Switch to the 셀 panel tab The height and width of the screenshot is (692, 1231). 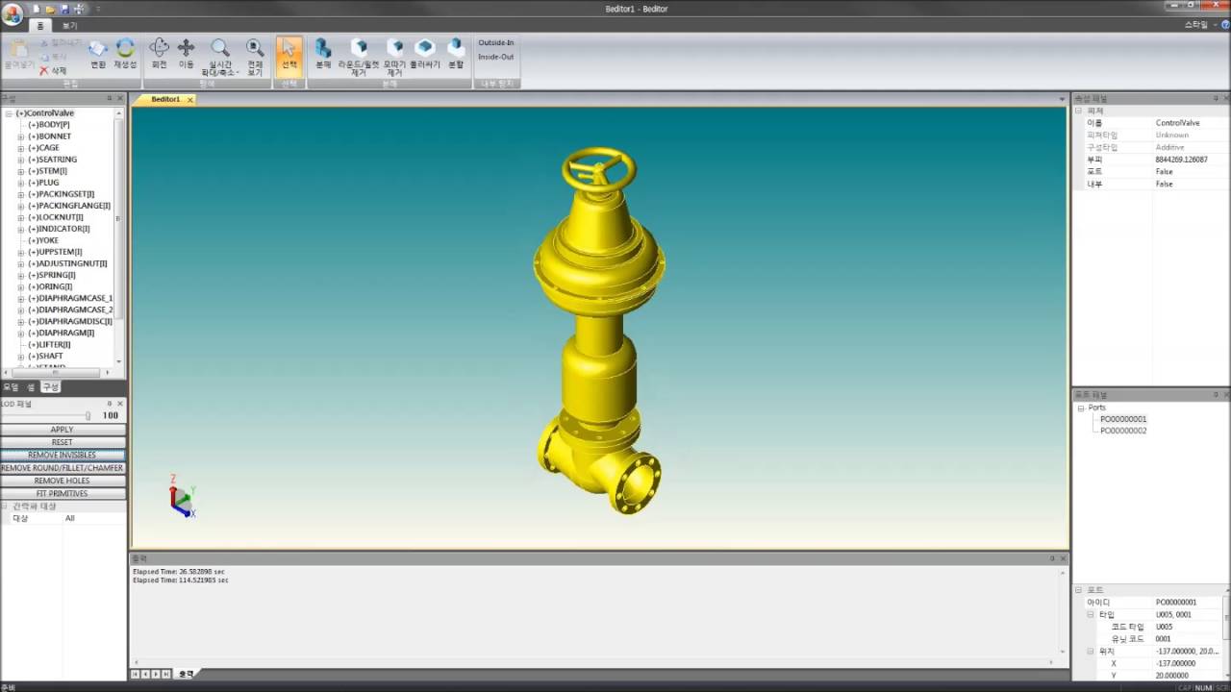point(31,386)
